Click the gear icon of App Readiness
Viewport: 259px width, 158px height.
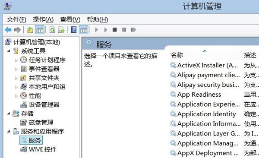173,95
